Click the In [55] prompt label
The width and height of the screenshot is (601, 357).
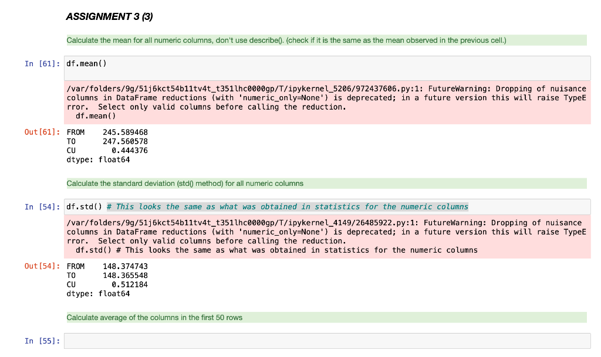point(42,341)
